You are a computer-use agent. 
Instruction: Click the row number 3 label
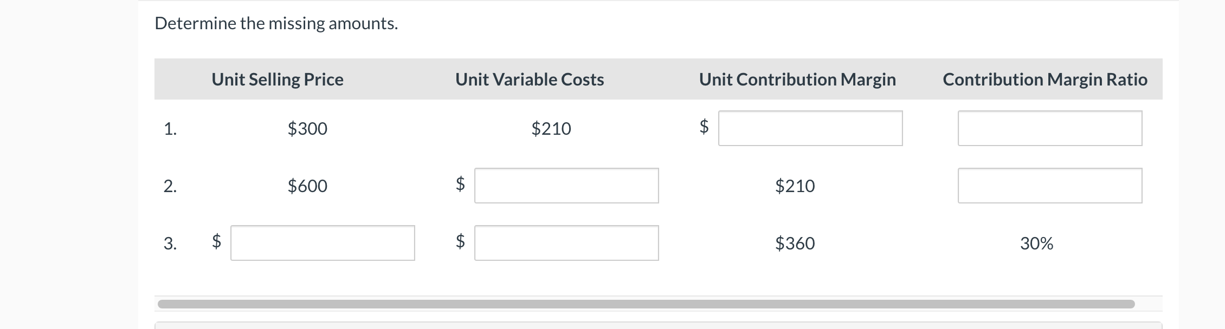click(x=170, y=244)
